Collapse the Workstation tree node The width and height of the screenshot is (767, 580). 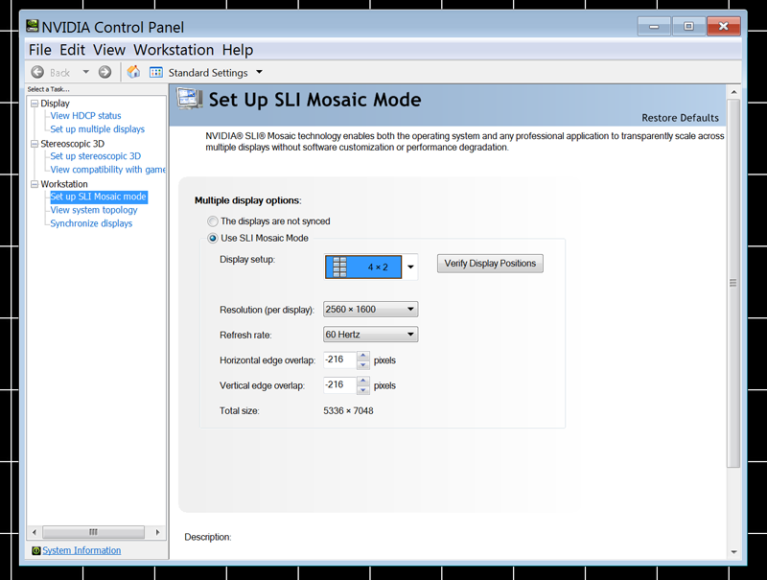pyautogui.click(x=35, y=184)
